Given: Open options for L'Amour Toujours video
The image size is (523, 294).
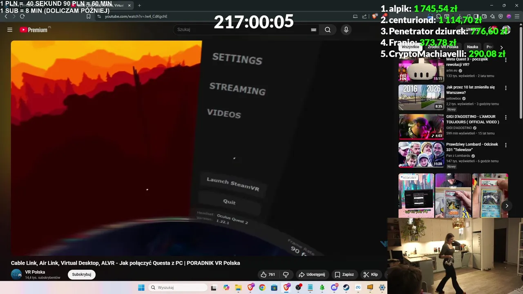Looking at the screenshot, I should (506, 117).
